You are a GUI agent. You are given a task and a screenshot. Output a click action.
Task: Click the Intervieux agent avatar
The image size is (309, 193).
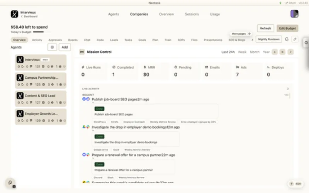pos(20,59)
